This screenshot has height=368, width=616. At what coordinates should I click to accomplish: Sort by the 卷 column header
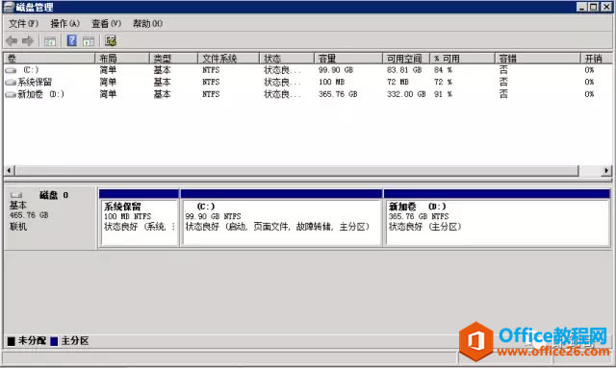coord(49,59)
